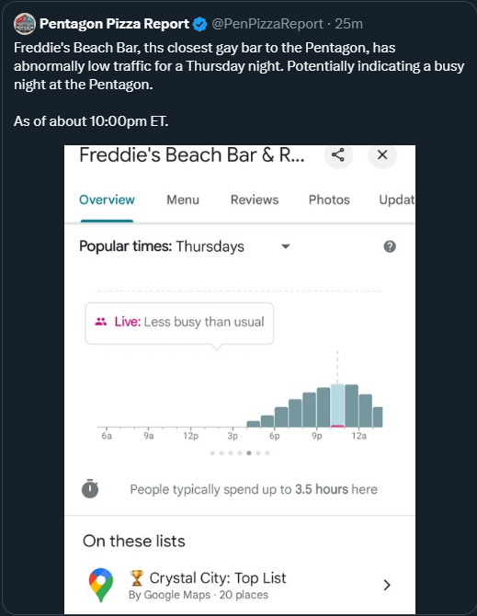The image size is (477, 616).
Task: Click the share icon beside Freddie's Beach Bar
Action: (x=338, y=154)
